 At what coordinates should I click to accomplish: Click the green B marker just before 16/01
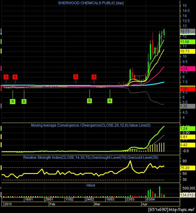[x=24, y=101]
